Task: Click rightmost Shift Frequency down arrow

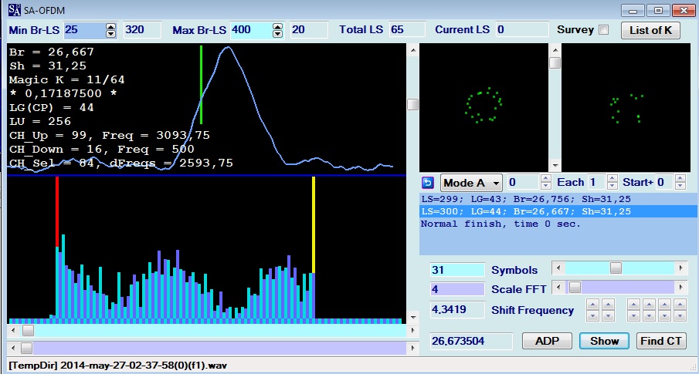Action: pyautogui.click(x=680, y=315)
